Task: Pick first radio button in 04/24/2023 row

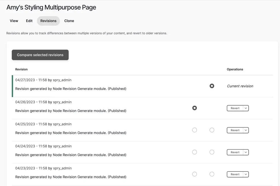Action: coord(194,152)
